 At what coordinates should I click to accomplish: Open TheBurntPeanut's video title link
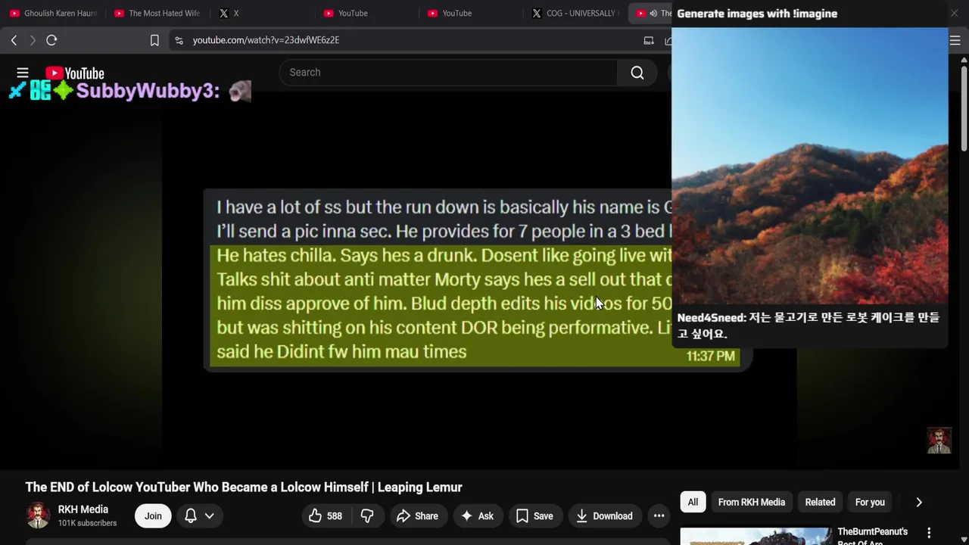coord(872,537)
